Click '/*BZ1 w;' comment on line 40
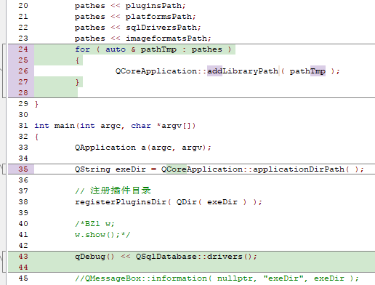 tap(94, 224)
